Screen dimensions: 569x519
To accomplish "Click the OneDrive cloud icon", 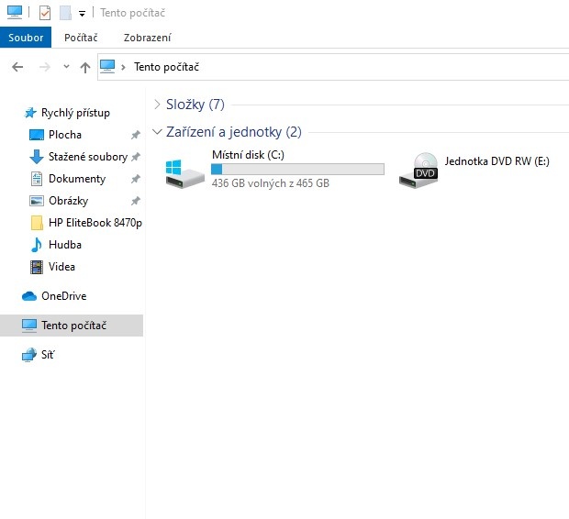I will [x=29, y=296].
